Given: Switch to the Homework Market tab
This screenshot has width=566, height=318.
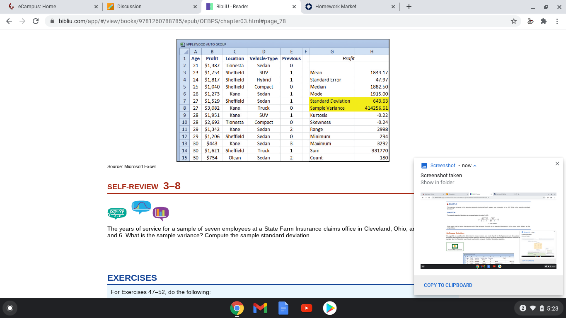Looking at the screenshot, I should 349,7.
